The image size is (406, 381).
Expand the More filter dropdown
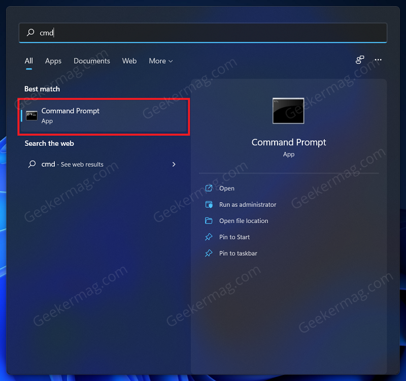161,61
